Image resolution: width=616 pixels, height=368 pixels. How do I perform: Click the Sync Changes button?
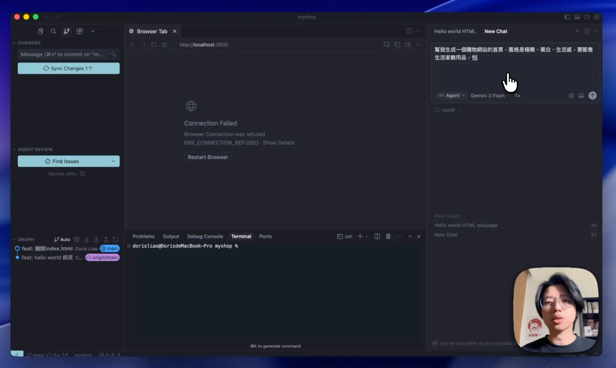[68, 68]
